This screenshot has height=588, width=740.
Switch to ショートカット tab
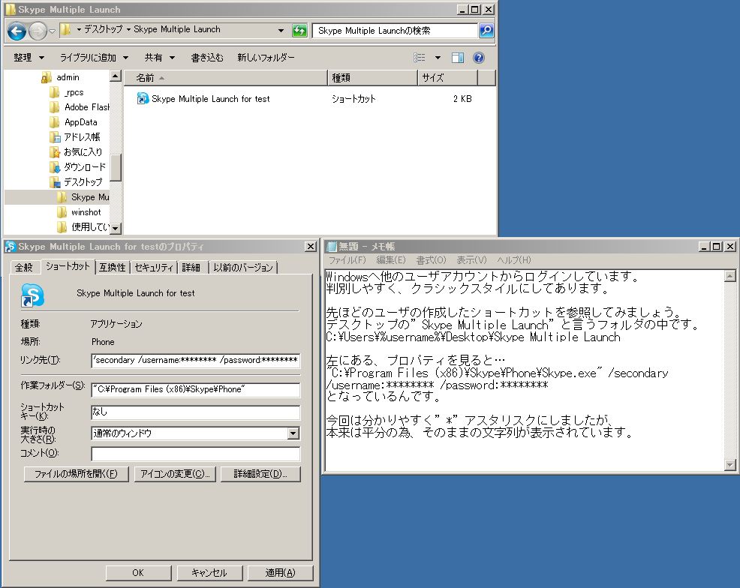(x=68, y=266)
